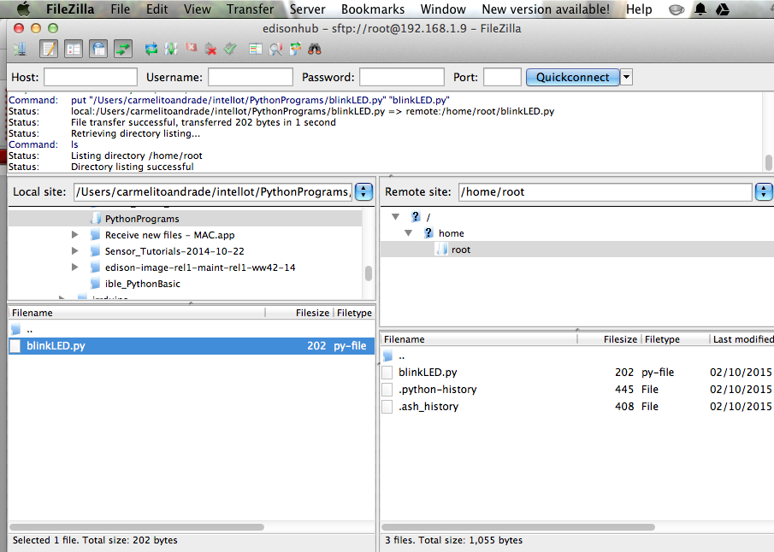This screenshot has height=552, width=774.
Task: Toggle synchronized browsing icon
Action: (295, 49)
